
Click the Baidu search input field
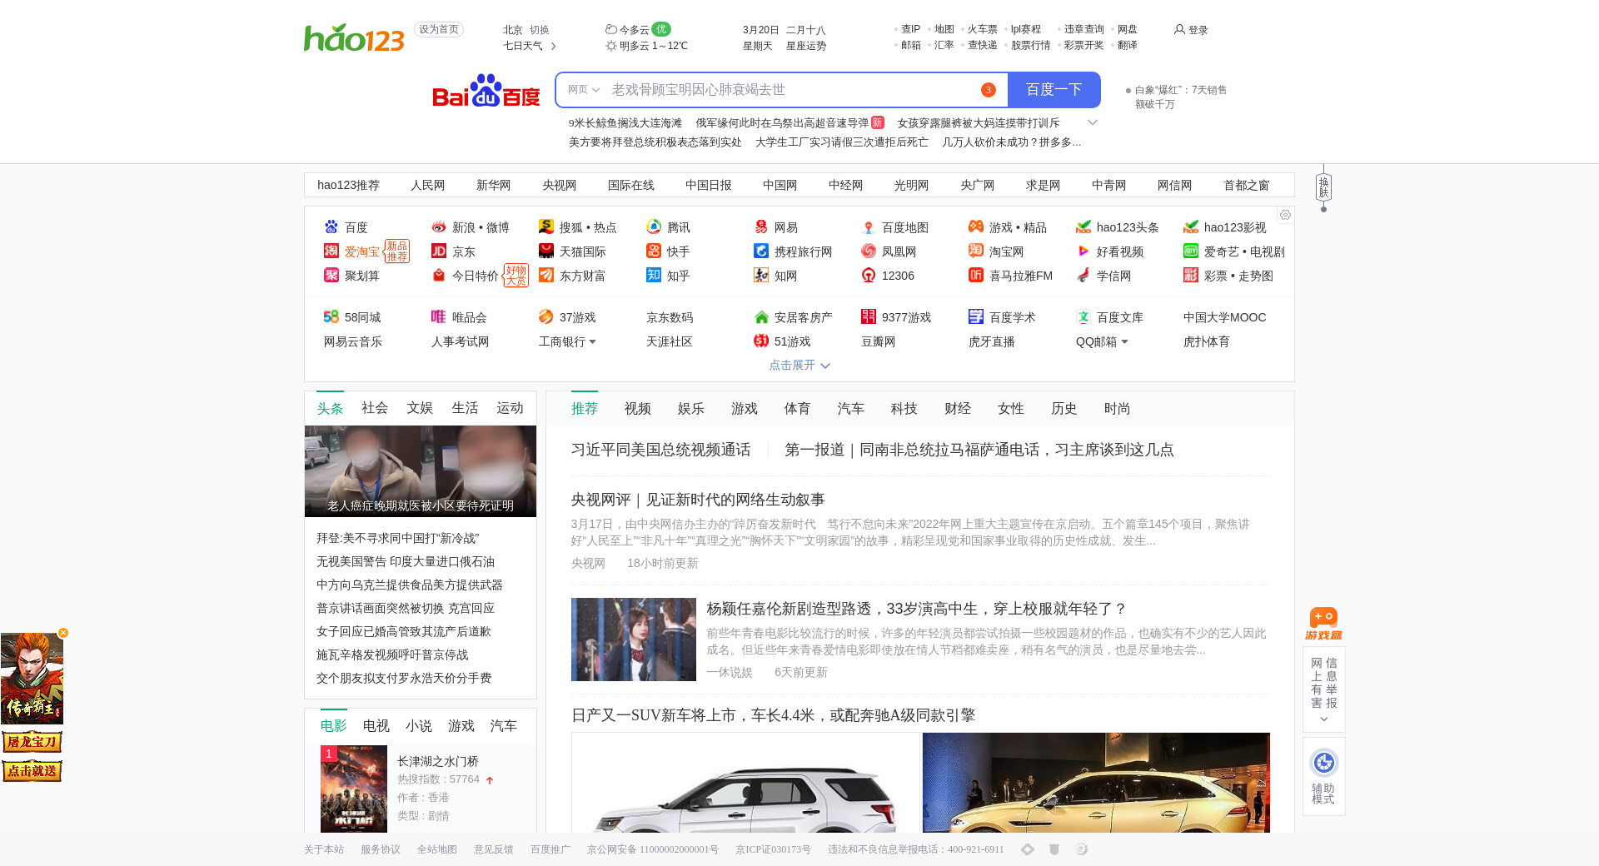pos(791,90)
